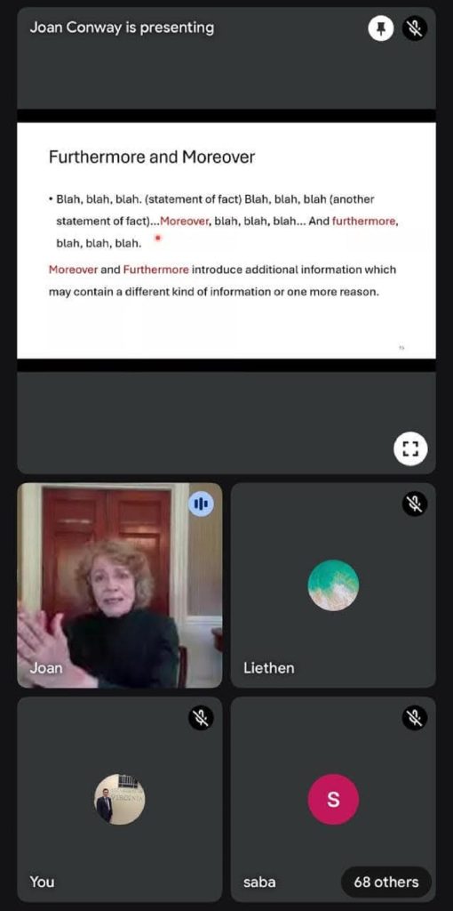453x911 pixels.
Task: Click muted mic icon on saba's tile
Action: click(415, 719)
